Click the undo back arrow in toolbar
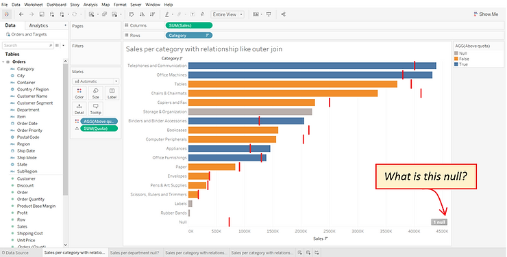The image size is (507, 257). click(21, 14)
